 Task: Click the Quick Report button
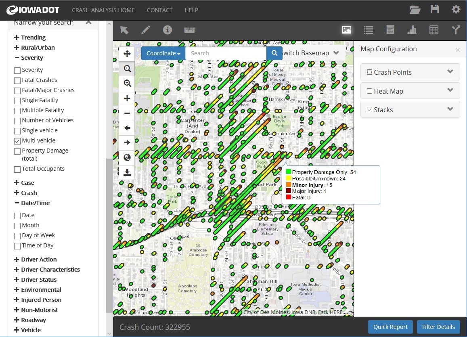(390, 327)
